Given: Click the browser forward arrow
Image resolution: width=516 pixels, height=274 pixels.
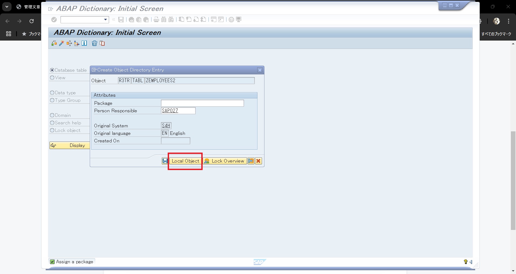Looking at the screenshot, I should [19, 21].
